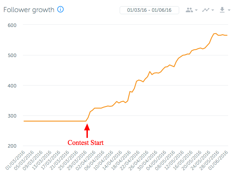Click the Contest Start annotation label
Image resolution: width=239 pixels, height=176 pixels.
pos(85,142)
